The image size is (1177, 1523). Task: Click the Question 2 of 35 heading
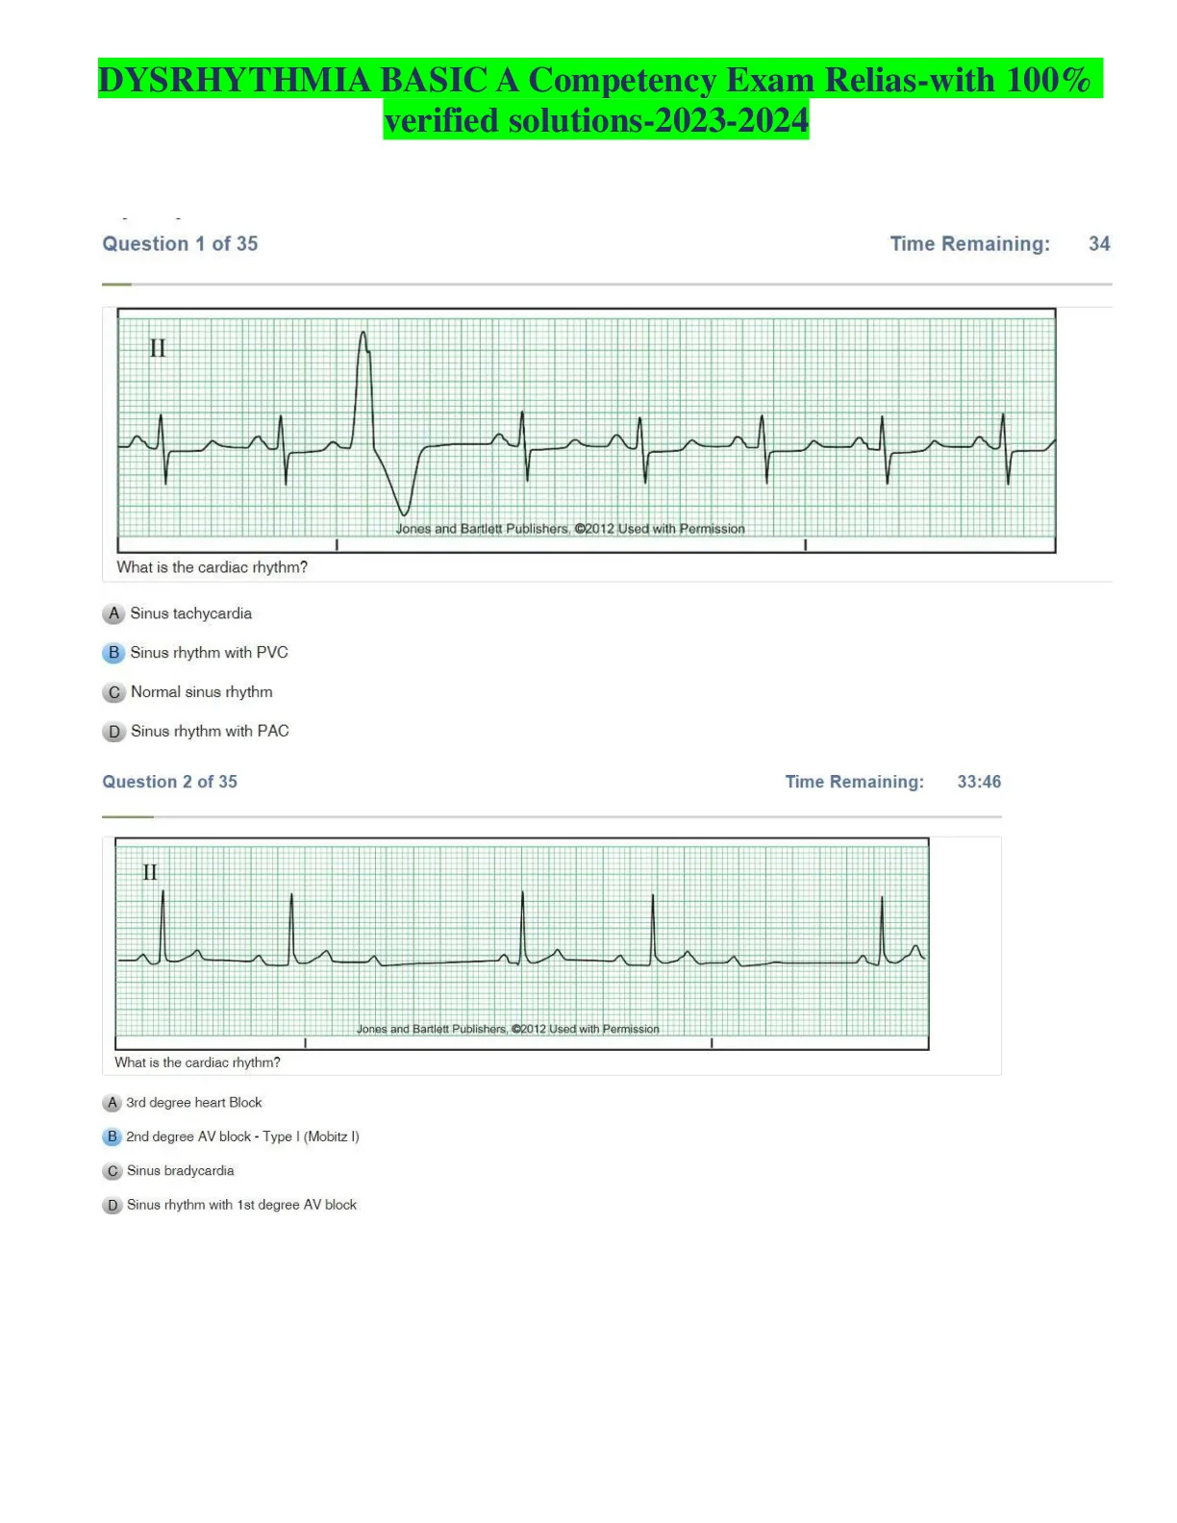click(x=170, y=782)
